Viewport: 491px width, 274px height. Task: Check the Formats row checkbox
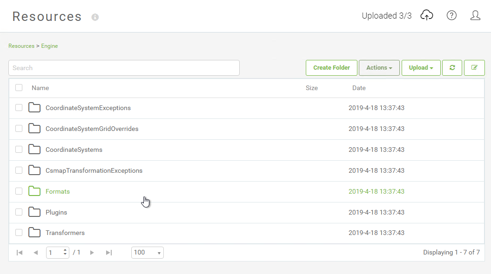[x=19, y=191]
